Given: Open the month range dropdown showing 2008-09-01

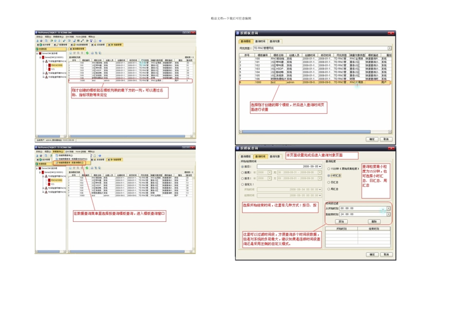Looking at the screenshot, I should pos(320,179).
